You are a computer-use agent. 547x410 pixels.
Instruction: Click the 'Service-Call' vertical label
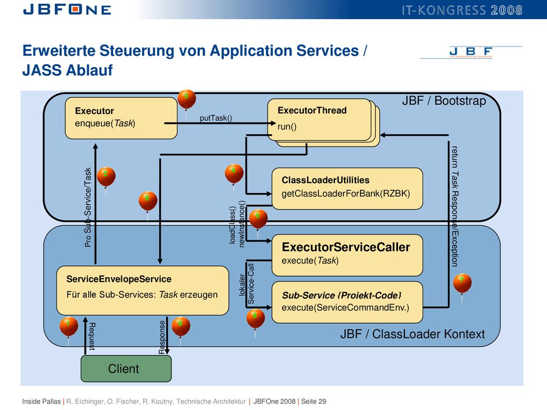click(251, 284)
